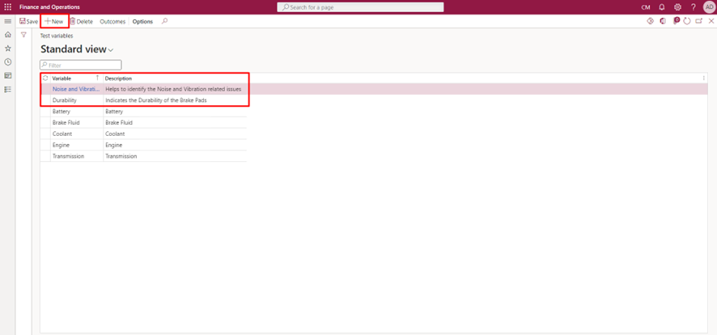Select the Coolant variable cell
The height and width of the screenshot is (335, 717).
(x=77, y=134)
